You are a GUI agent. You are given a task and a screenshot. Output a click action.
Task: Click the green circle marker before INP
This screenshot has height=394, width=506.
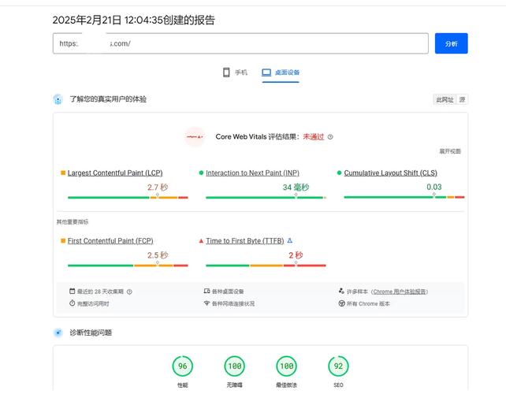click(x=201, y=173)
